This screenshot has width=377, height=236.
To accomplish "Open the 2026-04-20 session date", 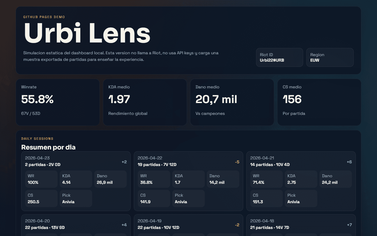I will [37, 221].
